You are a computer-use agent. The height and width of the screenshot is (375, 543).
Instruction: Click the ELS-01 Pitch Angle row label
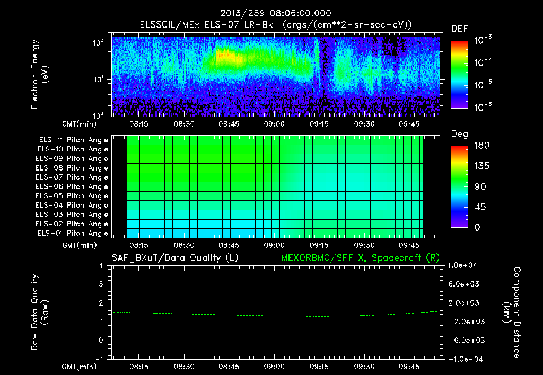73,233
